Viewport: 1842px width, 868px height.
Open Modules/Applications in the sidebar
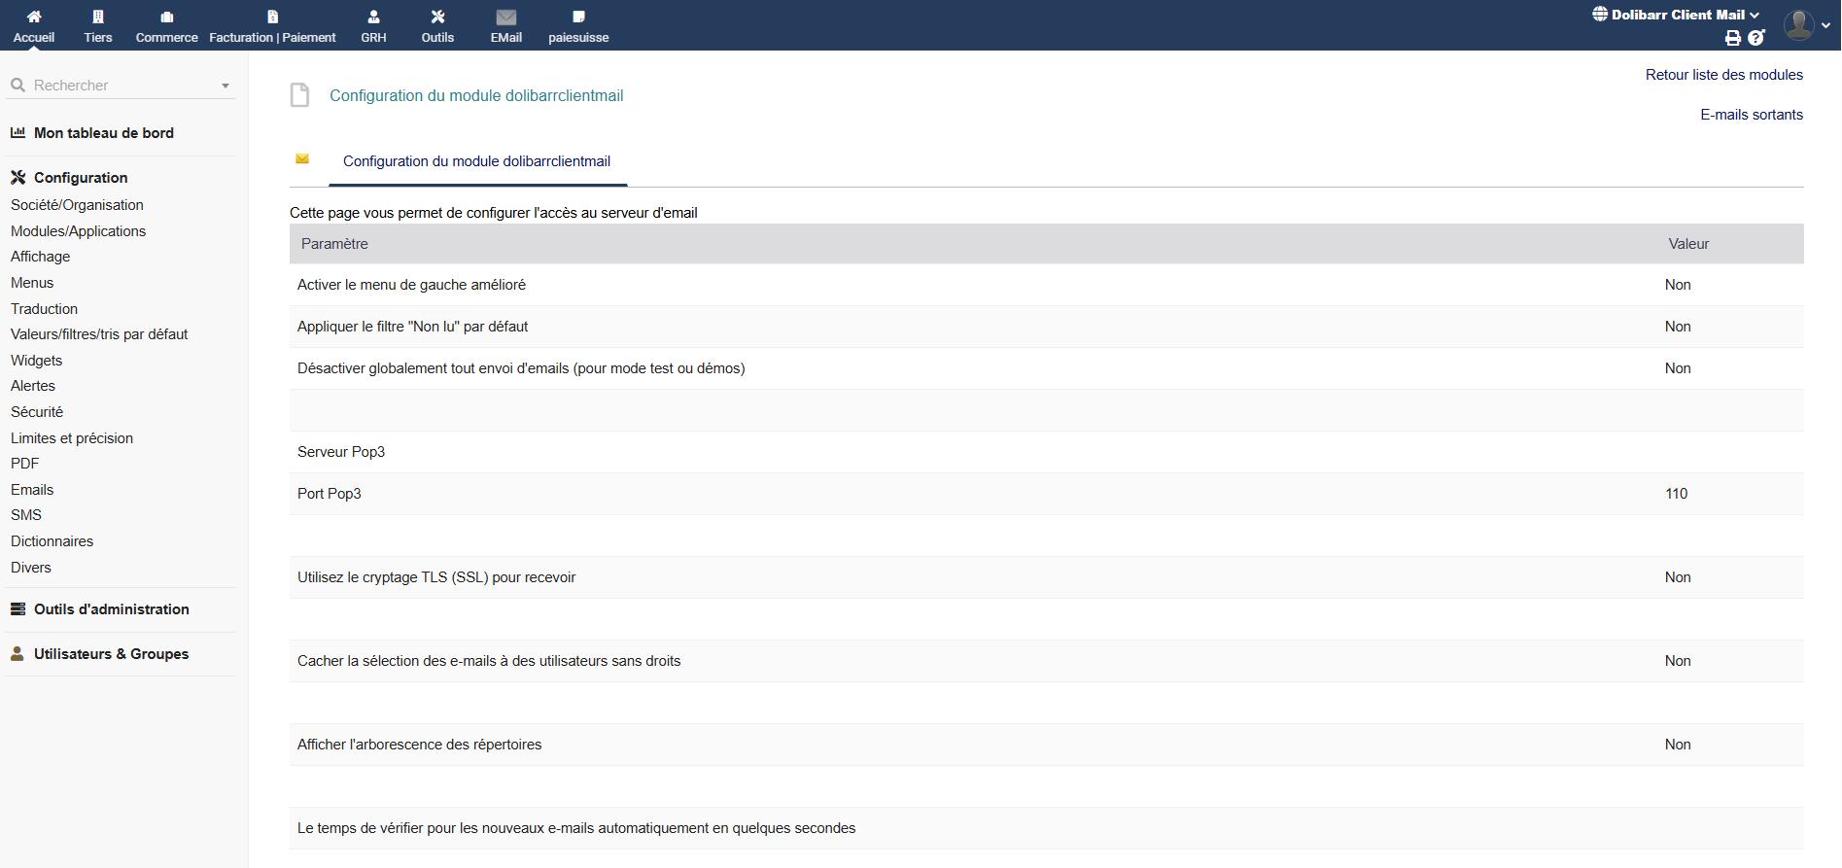click(x=78, y=231)
